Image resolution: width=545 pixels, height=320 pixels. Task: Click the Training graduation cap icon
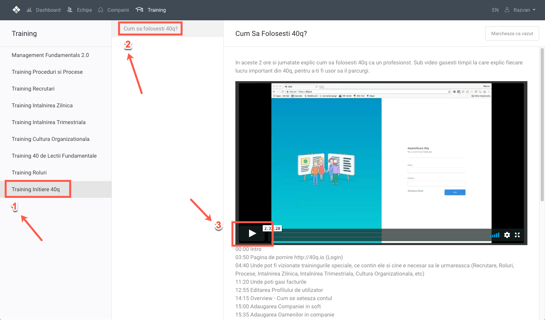(x=139, y=10)
